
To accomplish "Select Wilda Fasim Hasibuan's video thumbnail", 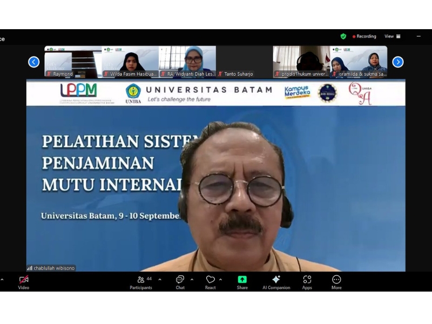I will click(x=130, y=62).
